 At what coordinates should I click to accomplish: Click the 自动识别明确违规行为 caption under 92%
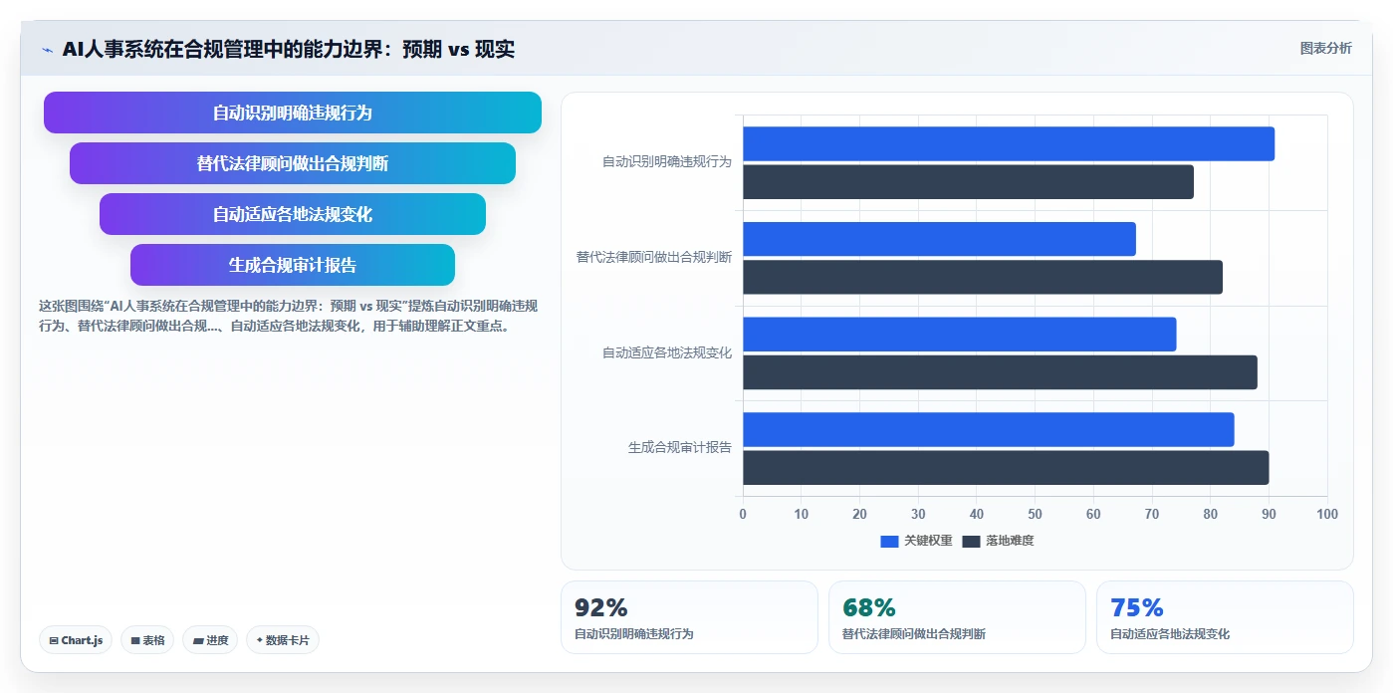(634, 634)
